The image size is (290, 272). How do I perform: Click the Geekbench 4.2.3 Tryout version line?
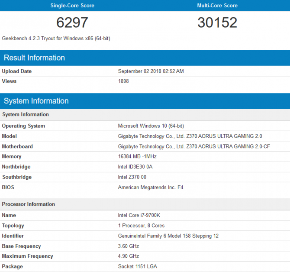point(56,39)
